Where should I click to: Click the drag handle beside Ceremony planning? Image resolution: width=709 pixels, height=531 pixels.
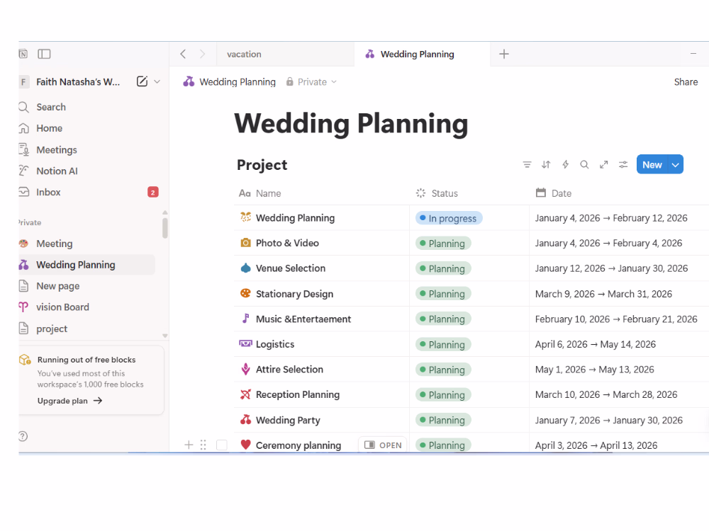point(203,445)
